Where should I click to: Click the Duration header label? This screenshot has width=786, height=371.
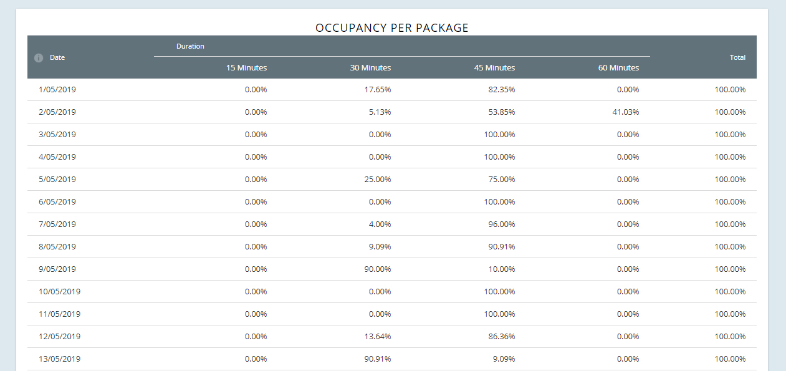(190, 46)
